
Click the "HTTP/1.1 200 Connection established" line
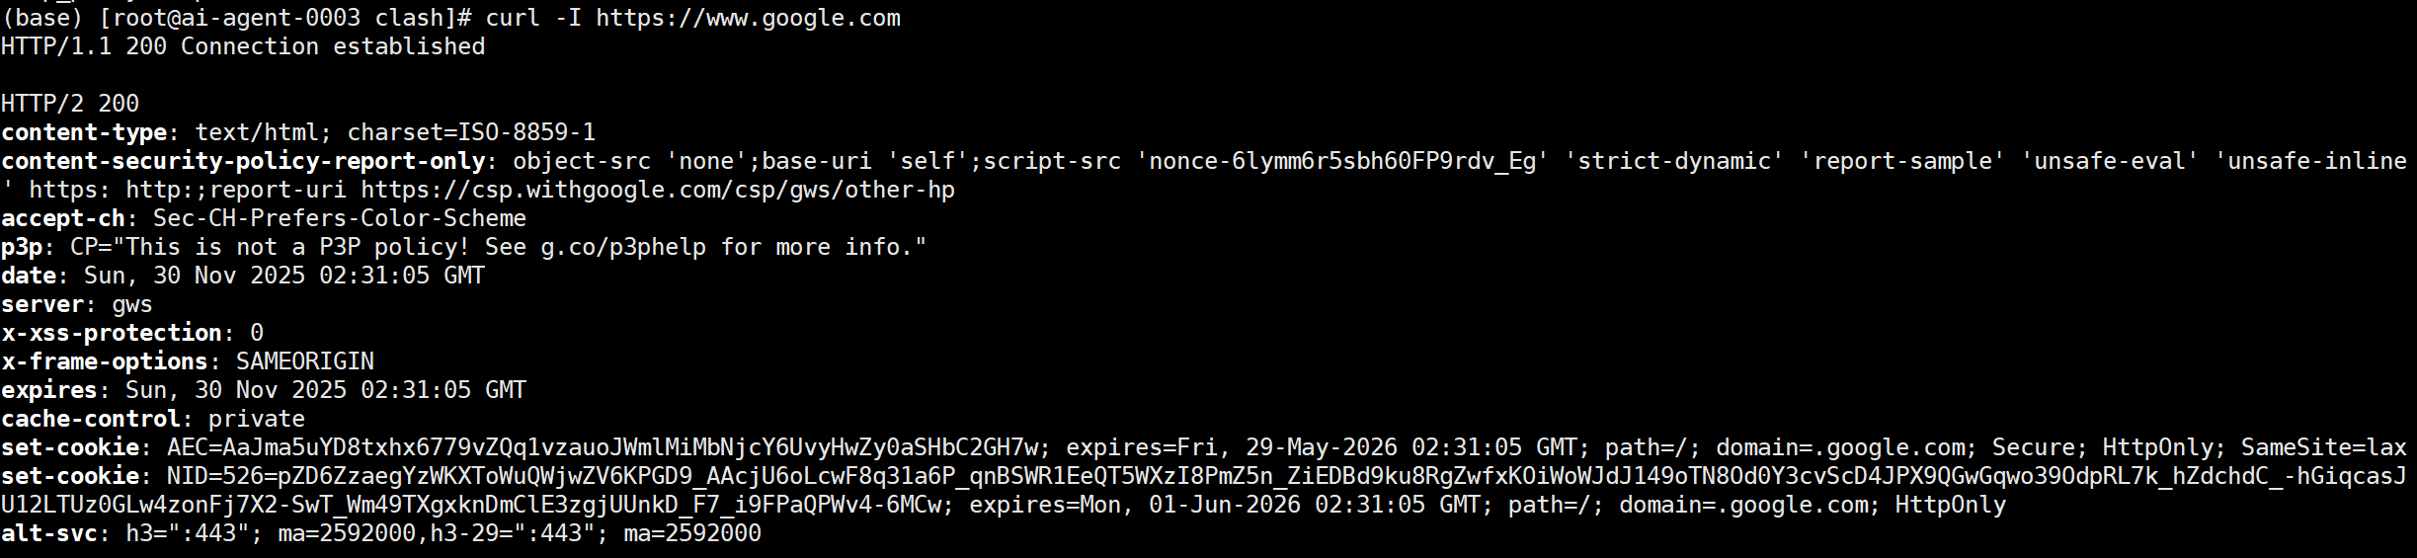[243, 46]
